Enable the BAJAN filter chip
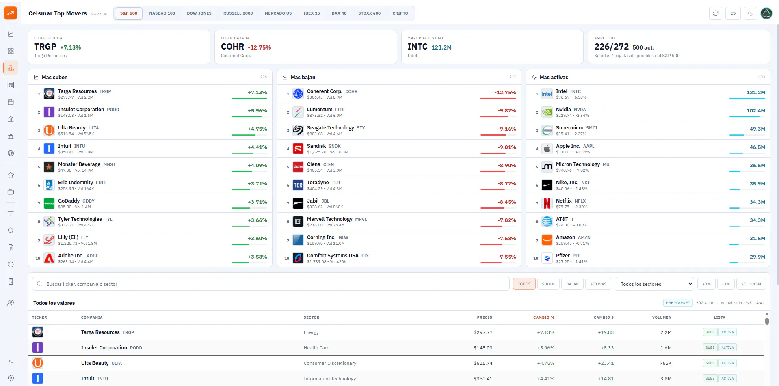Screen dimensions: 779x386 (573, 284)
